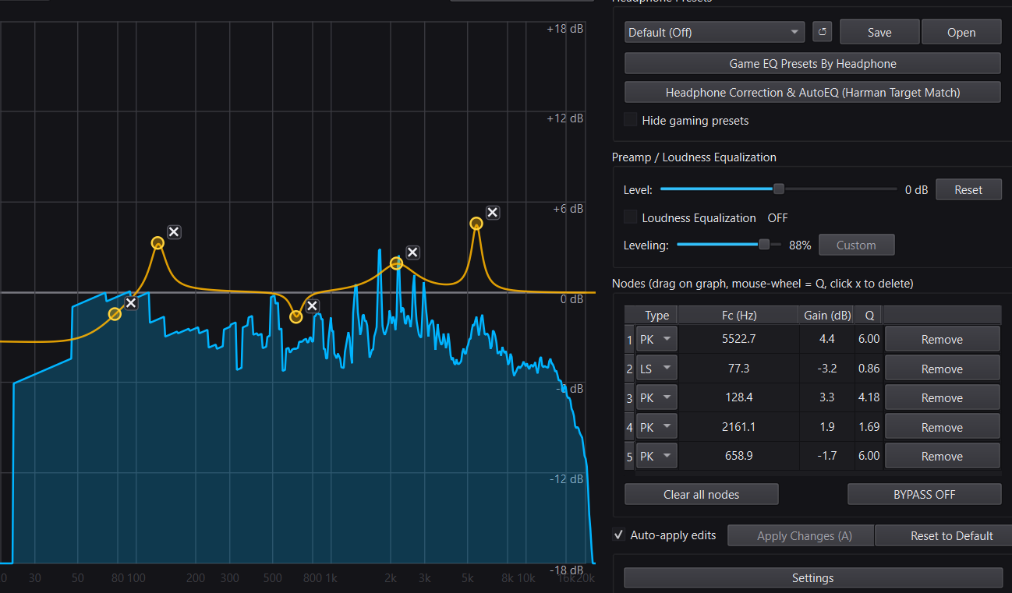Click the Fc value 2161.1
The width and height of the screenshot is (1012, 593).
(x=738, y=427)
